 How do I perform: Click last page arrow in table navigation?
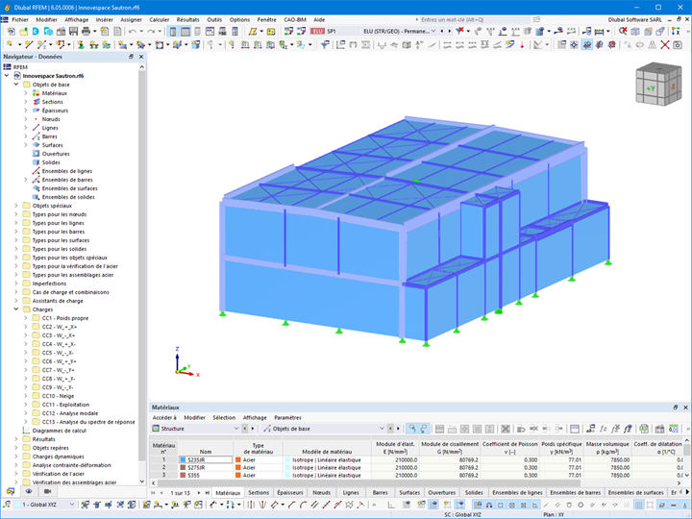[208, 492]
